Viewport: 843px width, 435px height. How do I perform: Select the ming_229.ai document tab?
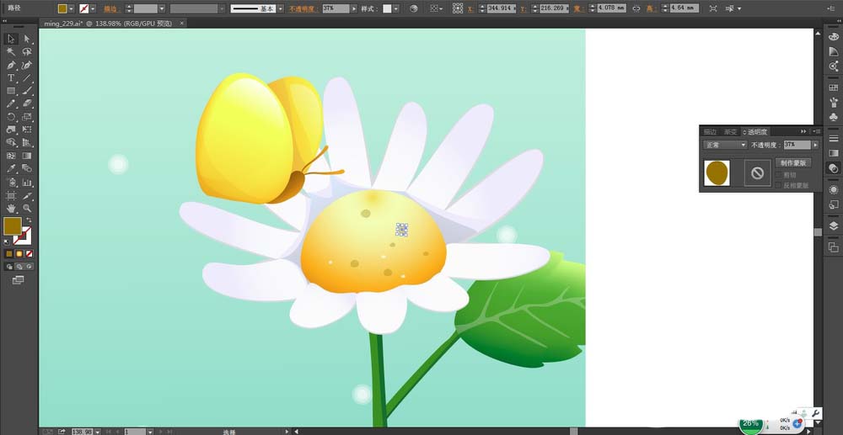coord(109,23)
